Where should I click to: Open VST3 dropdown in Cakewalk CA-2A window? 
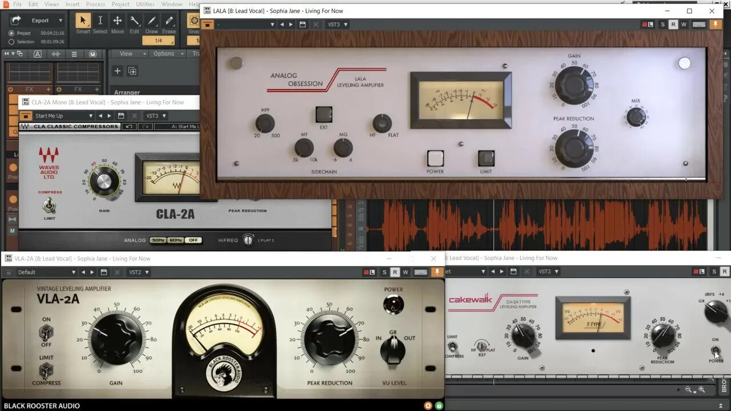(x=549, y=272)
